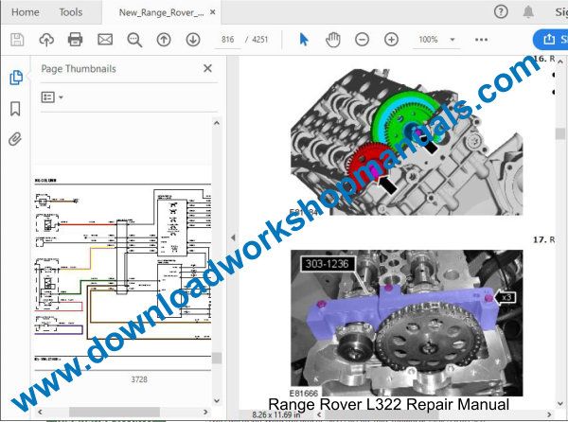Click the engine gear illustration image
Image resolution: width=568 pixels, height=422 pixels.
(x=406, y=142)
